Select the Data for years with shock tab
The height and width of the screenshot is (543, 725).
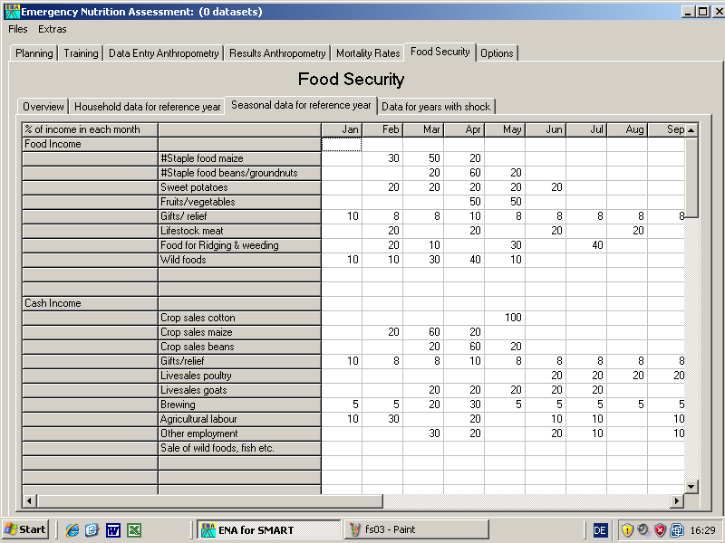435,107
